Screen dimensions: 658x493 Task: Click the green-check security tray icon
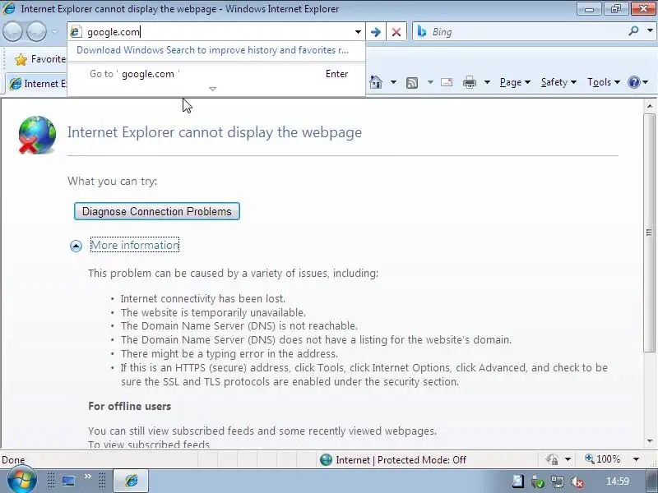(x=538, y=482)
